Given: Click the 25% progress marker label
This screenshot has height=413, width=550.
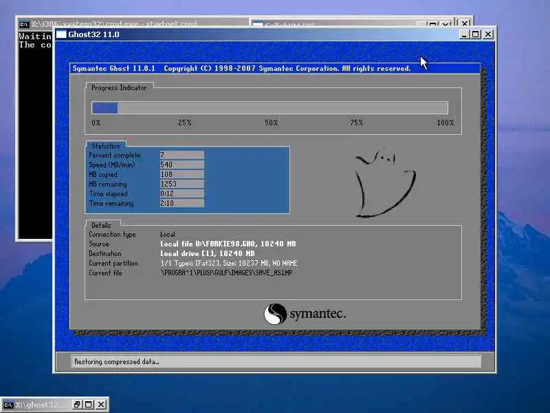Looking at the screenshot, I should (184, 123).
